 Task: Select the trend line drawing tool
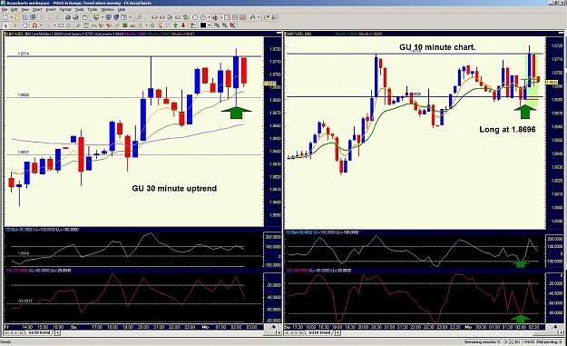tap(48, 25)
